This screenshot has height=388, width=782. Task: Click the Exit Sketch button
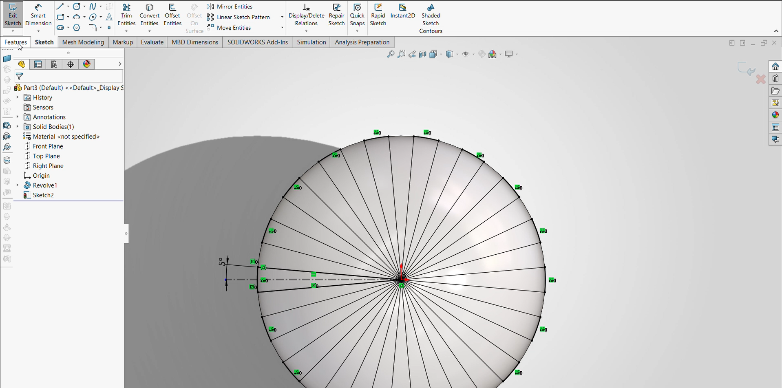pos(13,15)
